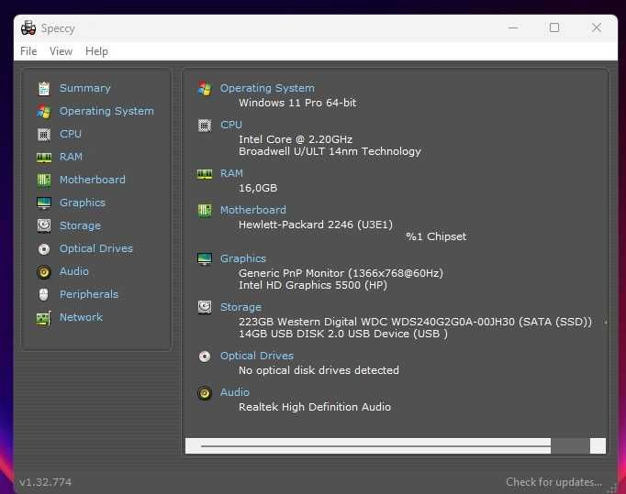Click the Audio speaker icon in sidebar

(44, 272)
